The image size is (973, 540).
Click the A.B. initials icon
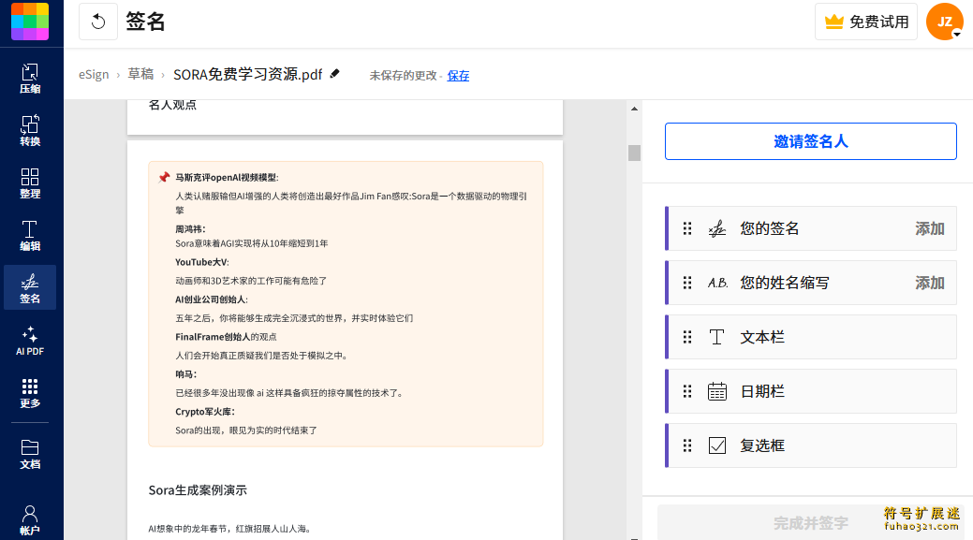click(717, 284)
